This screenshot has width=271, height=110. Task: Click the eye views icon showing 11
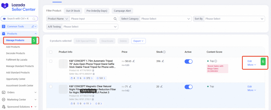[x=85, y=104]
